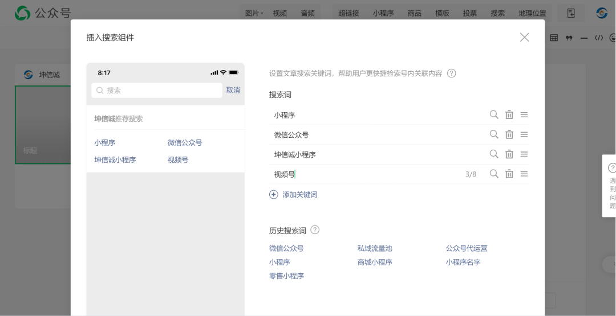This screenshot has width=616, height=316.
Task: Click the document icon in the top bar
Action: [571, 13]
